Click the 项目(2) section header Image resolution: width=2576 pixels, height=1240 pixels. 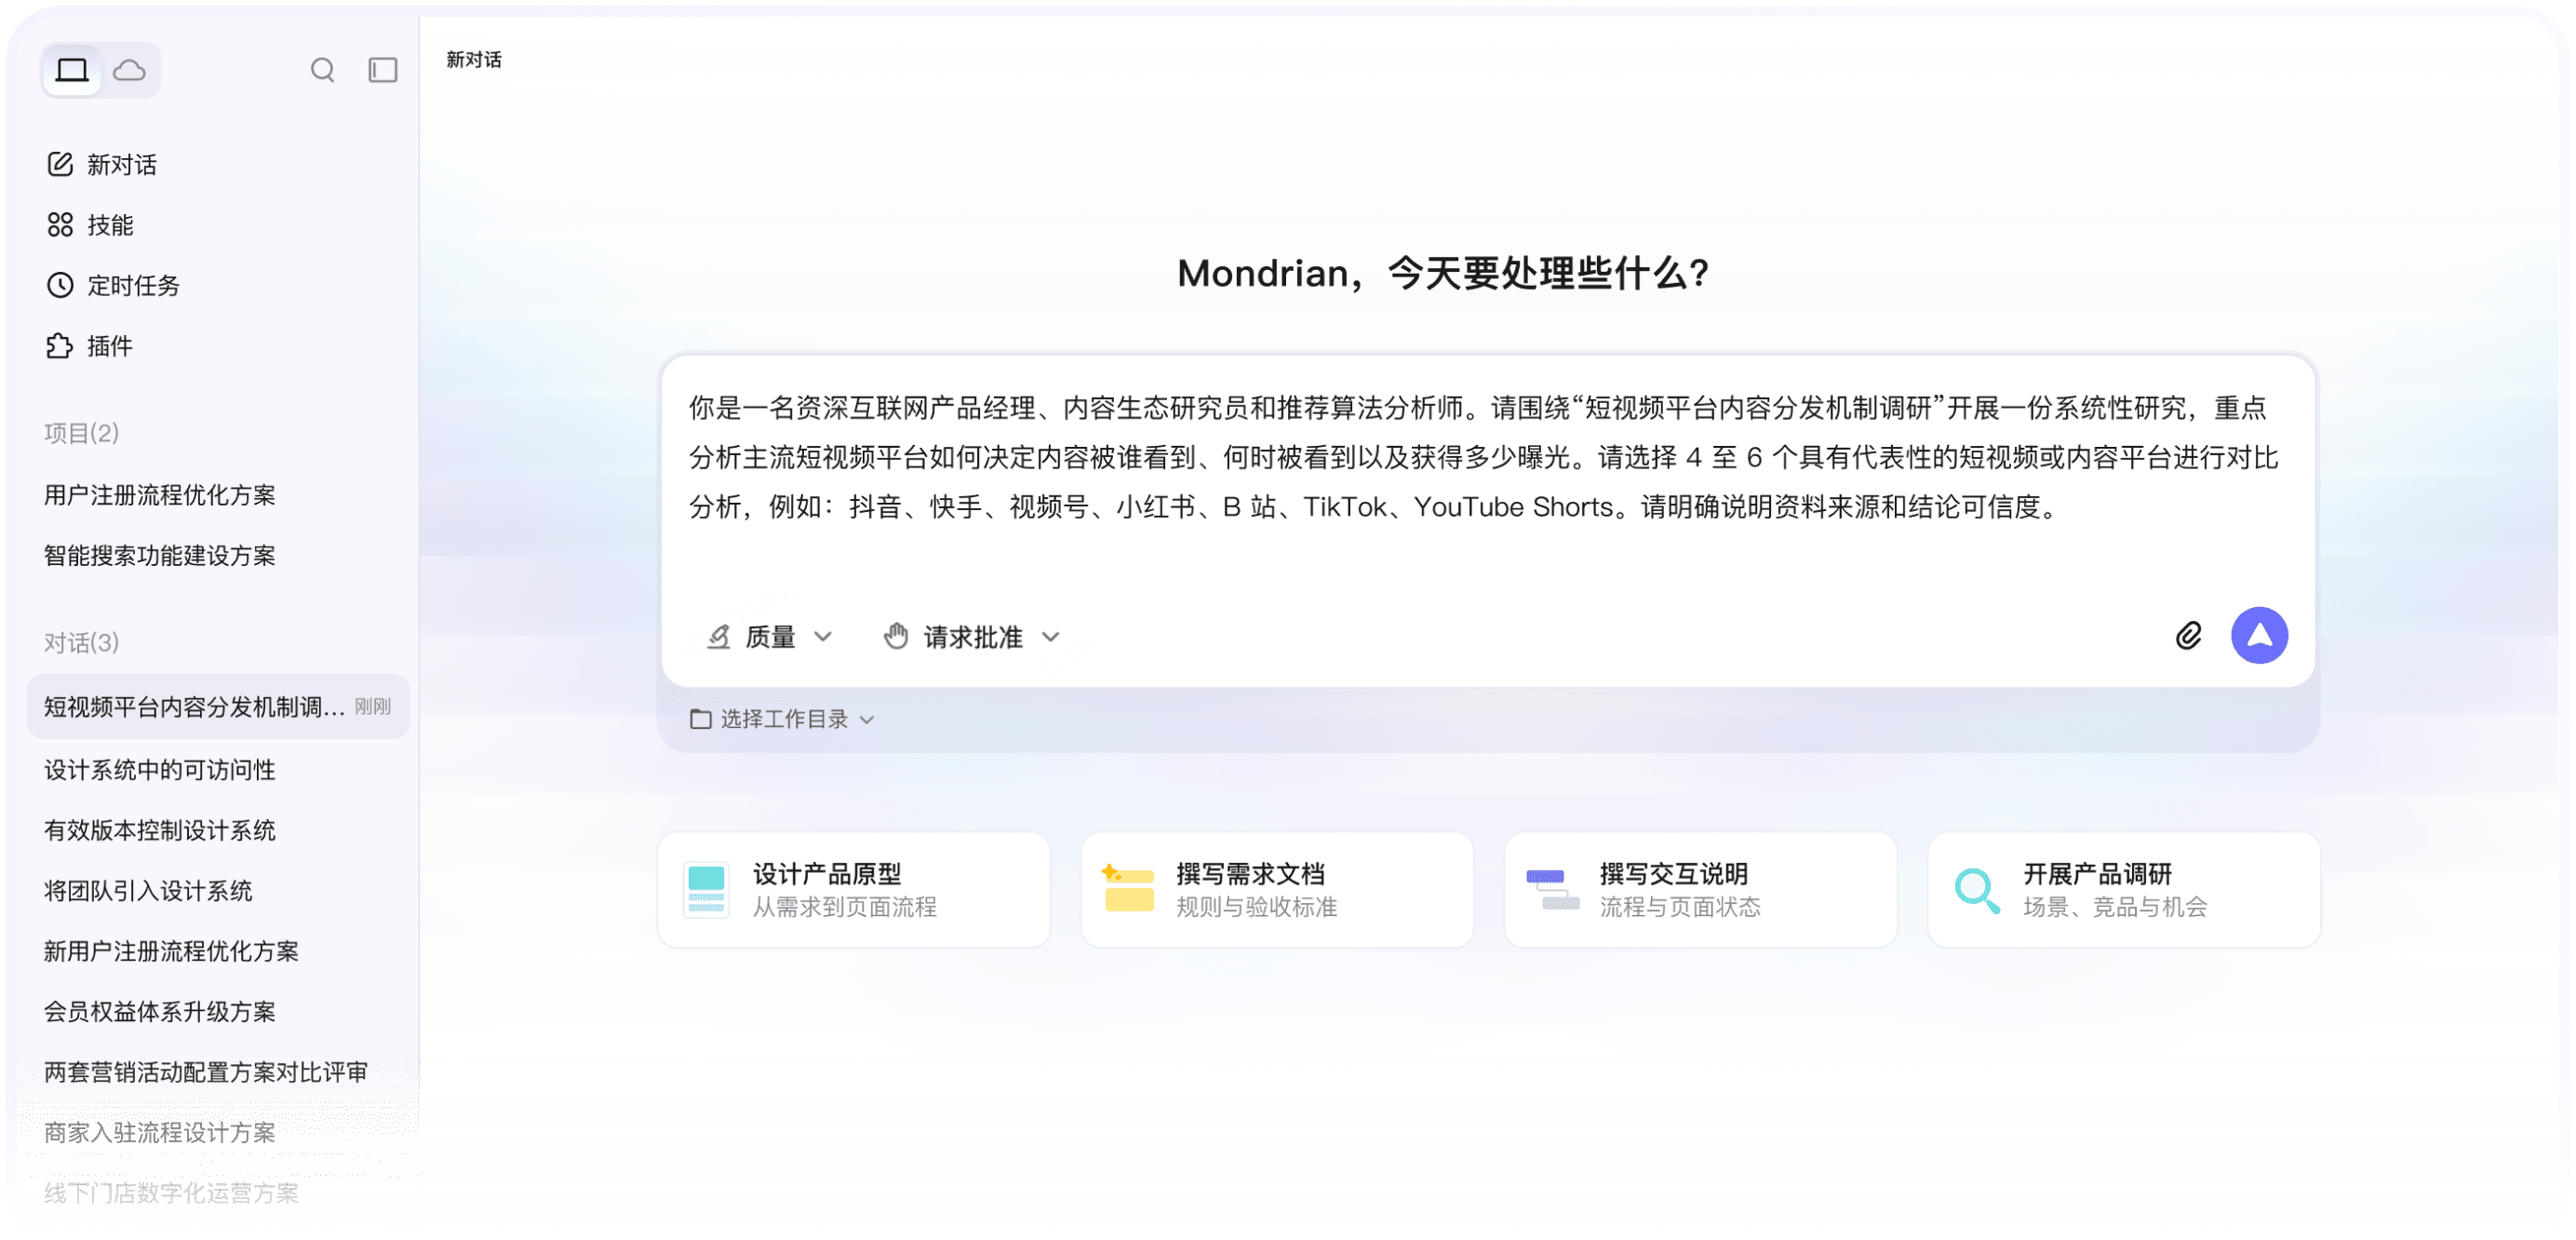click(x=82, y=433)
